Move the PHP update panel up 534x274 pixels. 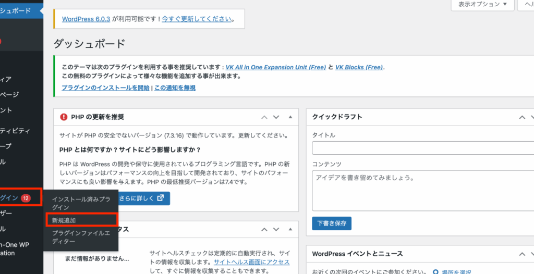(264, 117)
